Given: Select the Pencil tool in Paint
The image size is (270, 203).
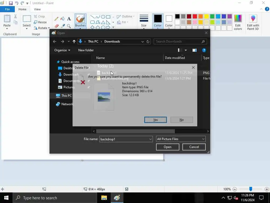Looking at the screenshot, I should (x=56, y=19).
